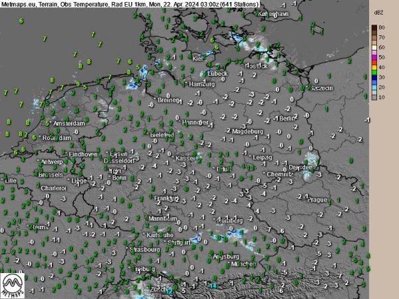Pick the 20 dBZ legend color block
Viewport: 399px width, 299px height.
(375, 87)
